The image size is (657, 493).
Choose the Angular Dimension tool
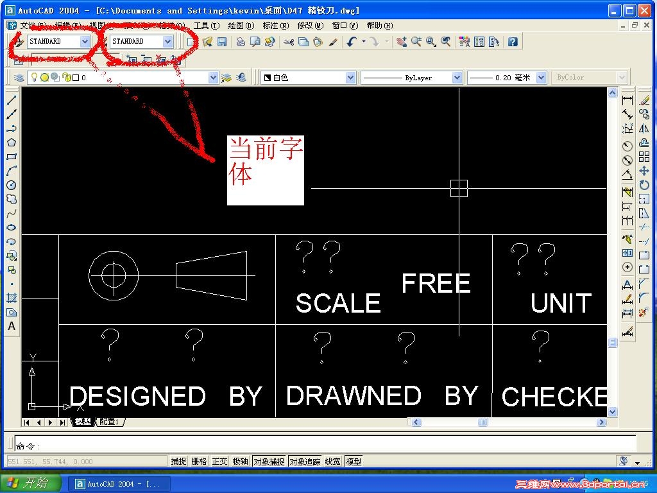(x=627, y=175)
